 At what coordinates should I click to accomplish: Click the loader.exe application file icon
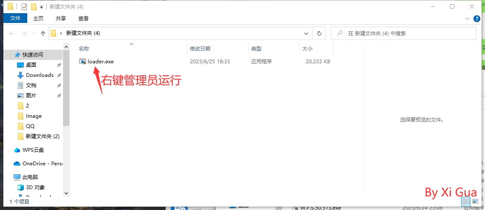coord(83,62)
